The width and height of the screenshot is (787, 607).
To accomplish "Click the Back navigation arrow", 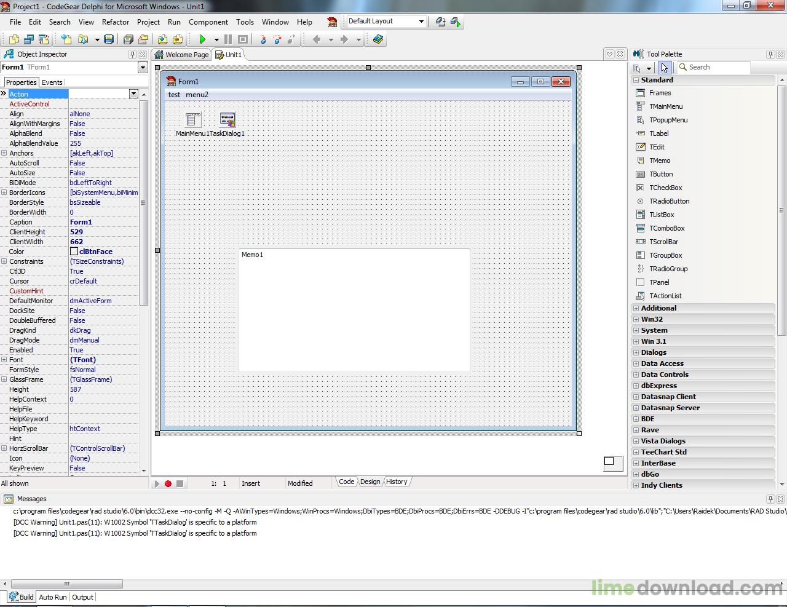I will [317, 39].
